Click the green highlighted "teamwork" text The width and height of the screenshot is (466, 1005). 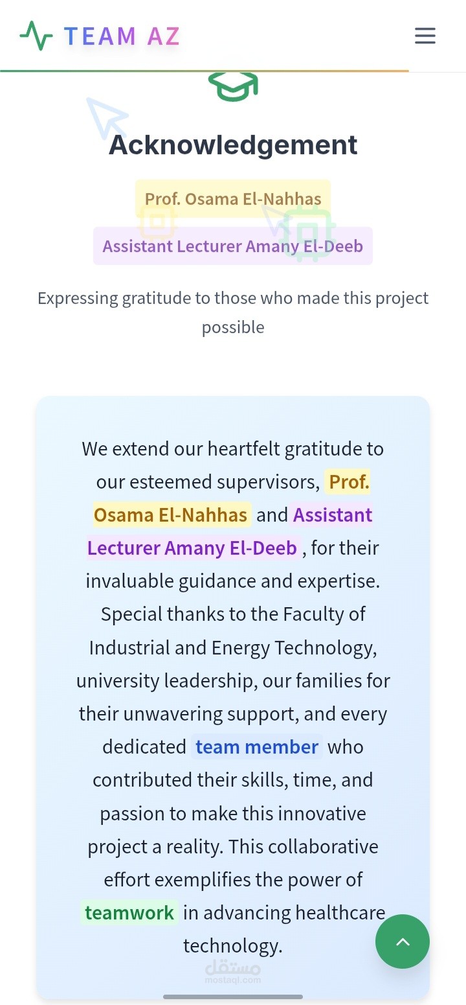pos(129,913)
